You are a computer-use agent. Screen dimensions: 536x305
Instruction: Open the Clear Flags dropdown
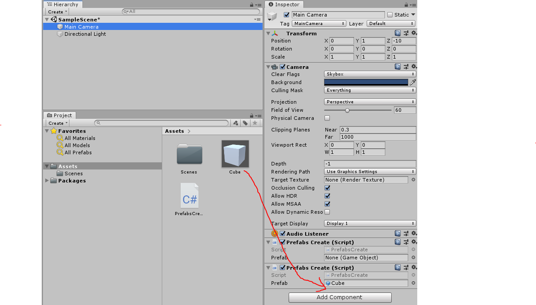(x=369, y=73)
